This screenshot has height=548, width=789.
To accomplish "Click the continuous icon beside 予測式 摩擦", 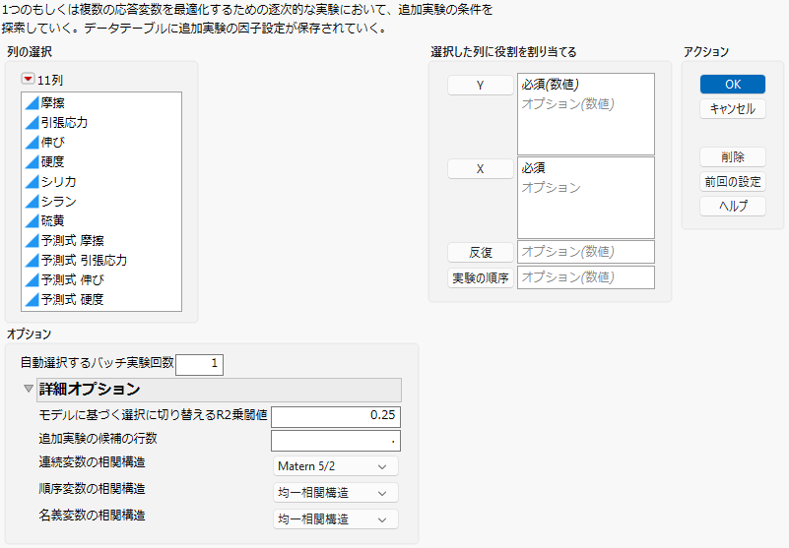I will [33, 241].
